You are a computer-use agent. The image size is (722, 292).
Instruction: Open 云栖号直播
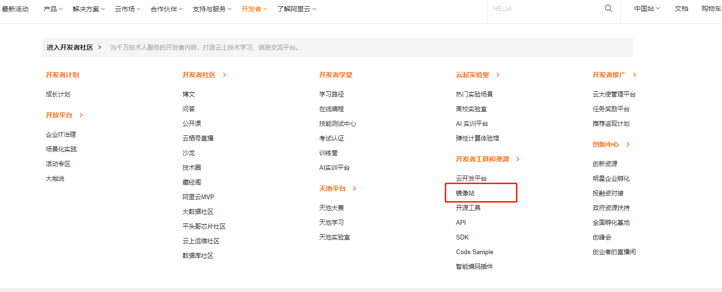[198, 138]
